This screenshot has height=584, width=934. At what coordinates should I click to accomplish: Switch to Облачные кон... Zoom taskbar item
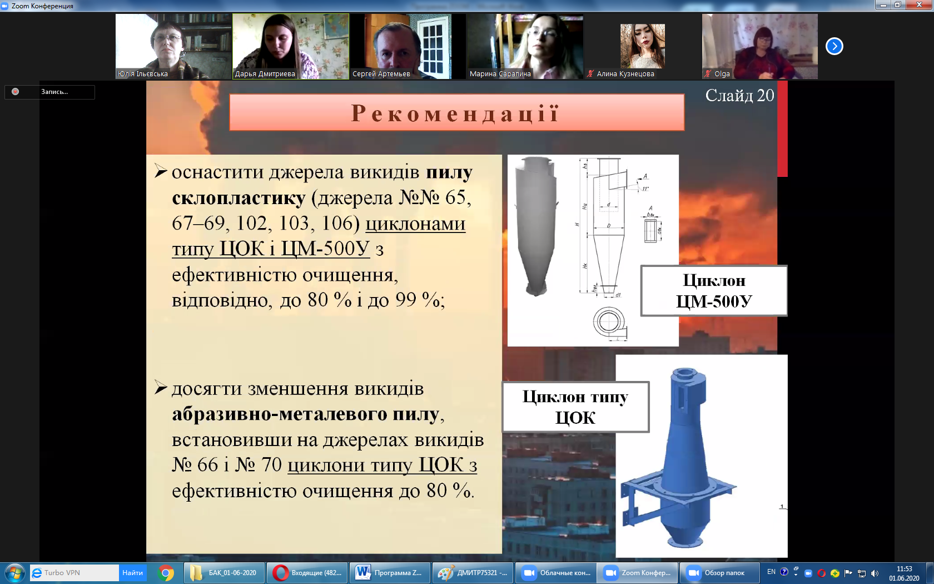[x=556, y=573]
